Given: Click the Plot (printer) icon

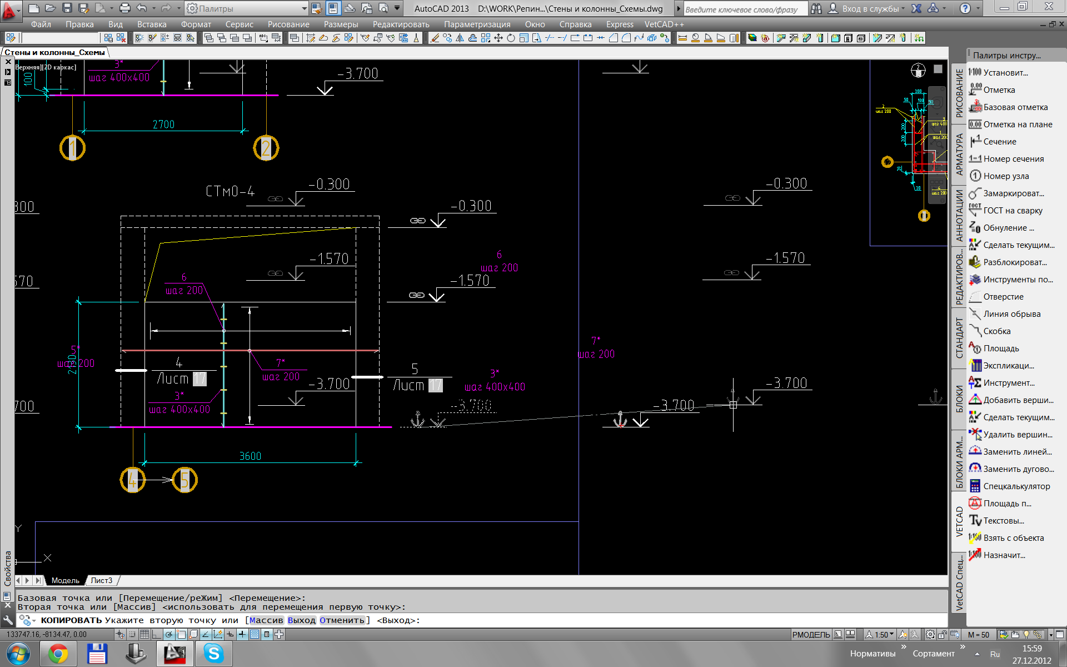Looking at the screenshot, I should (124, 8).
